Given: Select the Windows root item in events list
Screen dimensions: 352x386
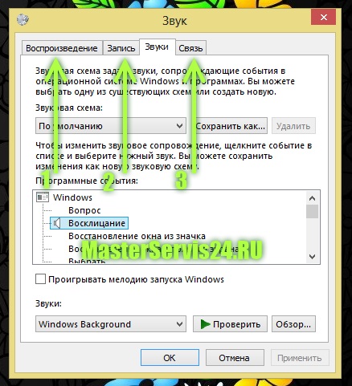Looking at the screenshot, I should tap(72, 197).
